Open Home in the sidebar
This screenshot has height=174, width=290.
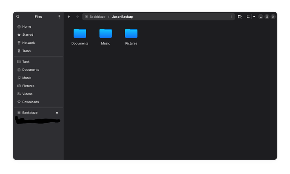tap(39, 26)
